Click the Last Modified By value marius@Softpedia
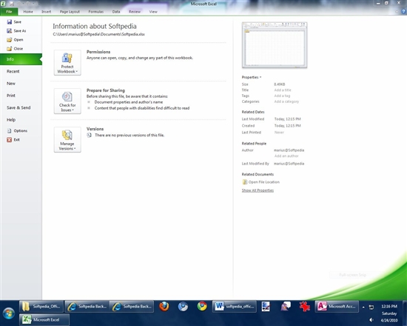This screenshot has height=326, width=407. pyautogui.click(x=289, y=164)
